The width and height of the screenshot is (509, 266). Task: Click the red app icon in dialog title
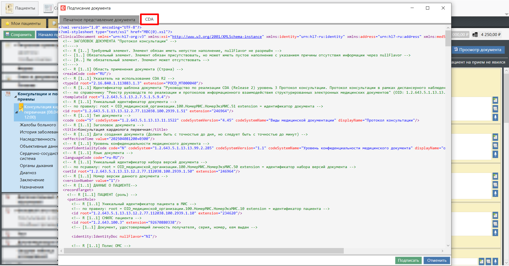pyautogui.click(x=63, y=8)
